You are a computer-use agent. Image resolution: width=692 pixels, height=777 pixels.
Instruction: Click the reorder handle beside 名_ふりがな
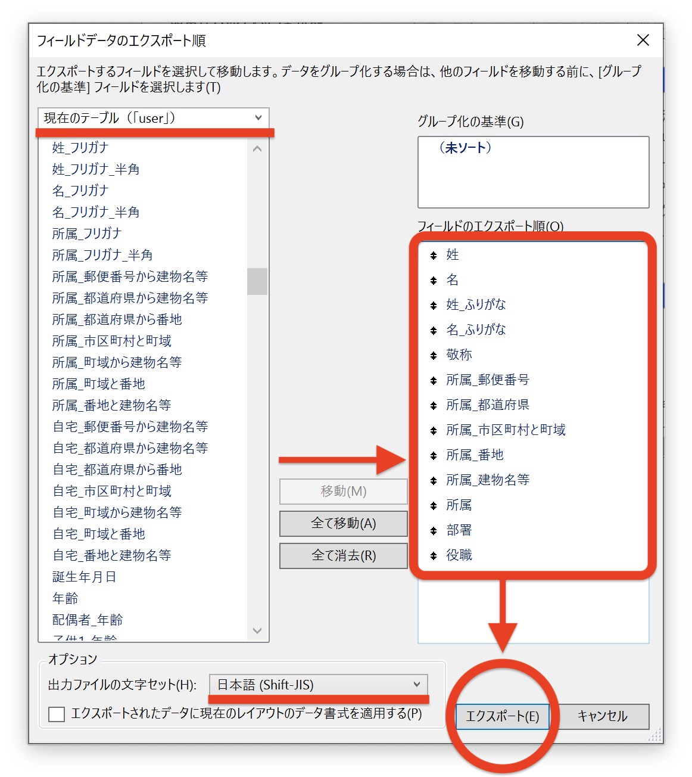point(434,331)
